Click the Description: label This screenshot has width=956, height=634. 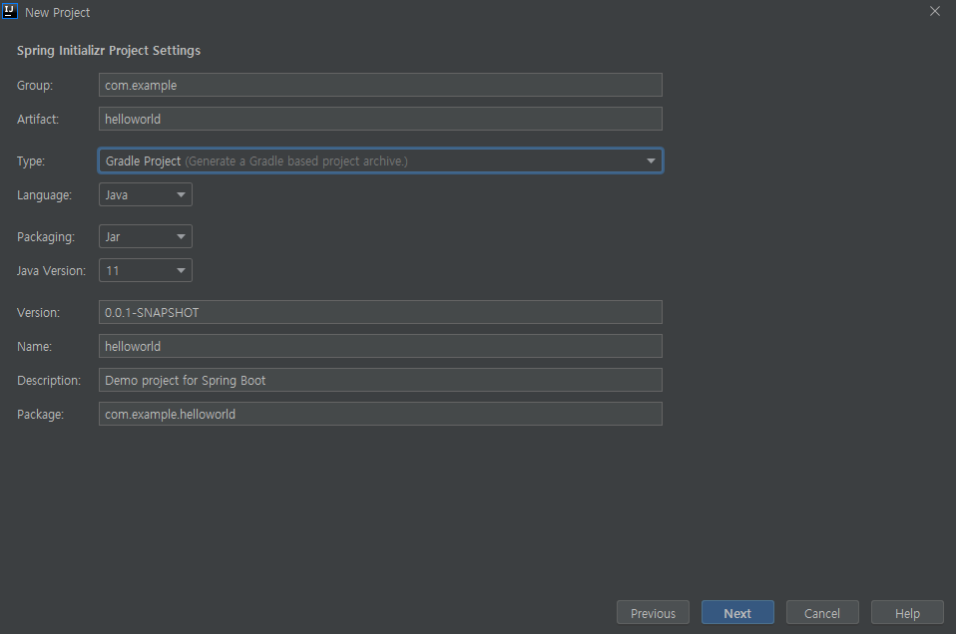[x=49, y=381]
